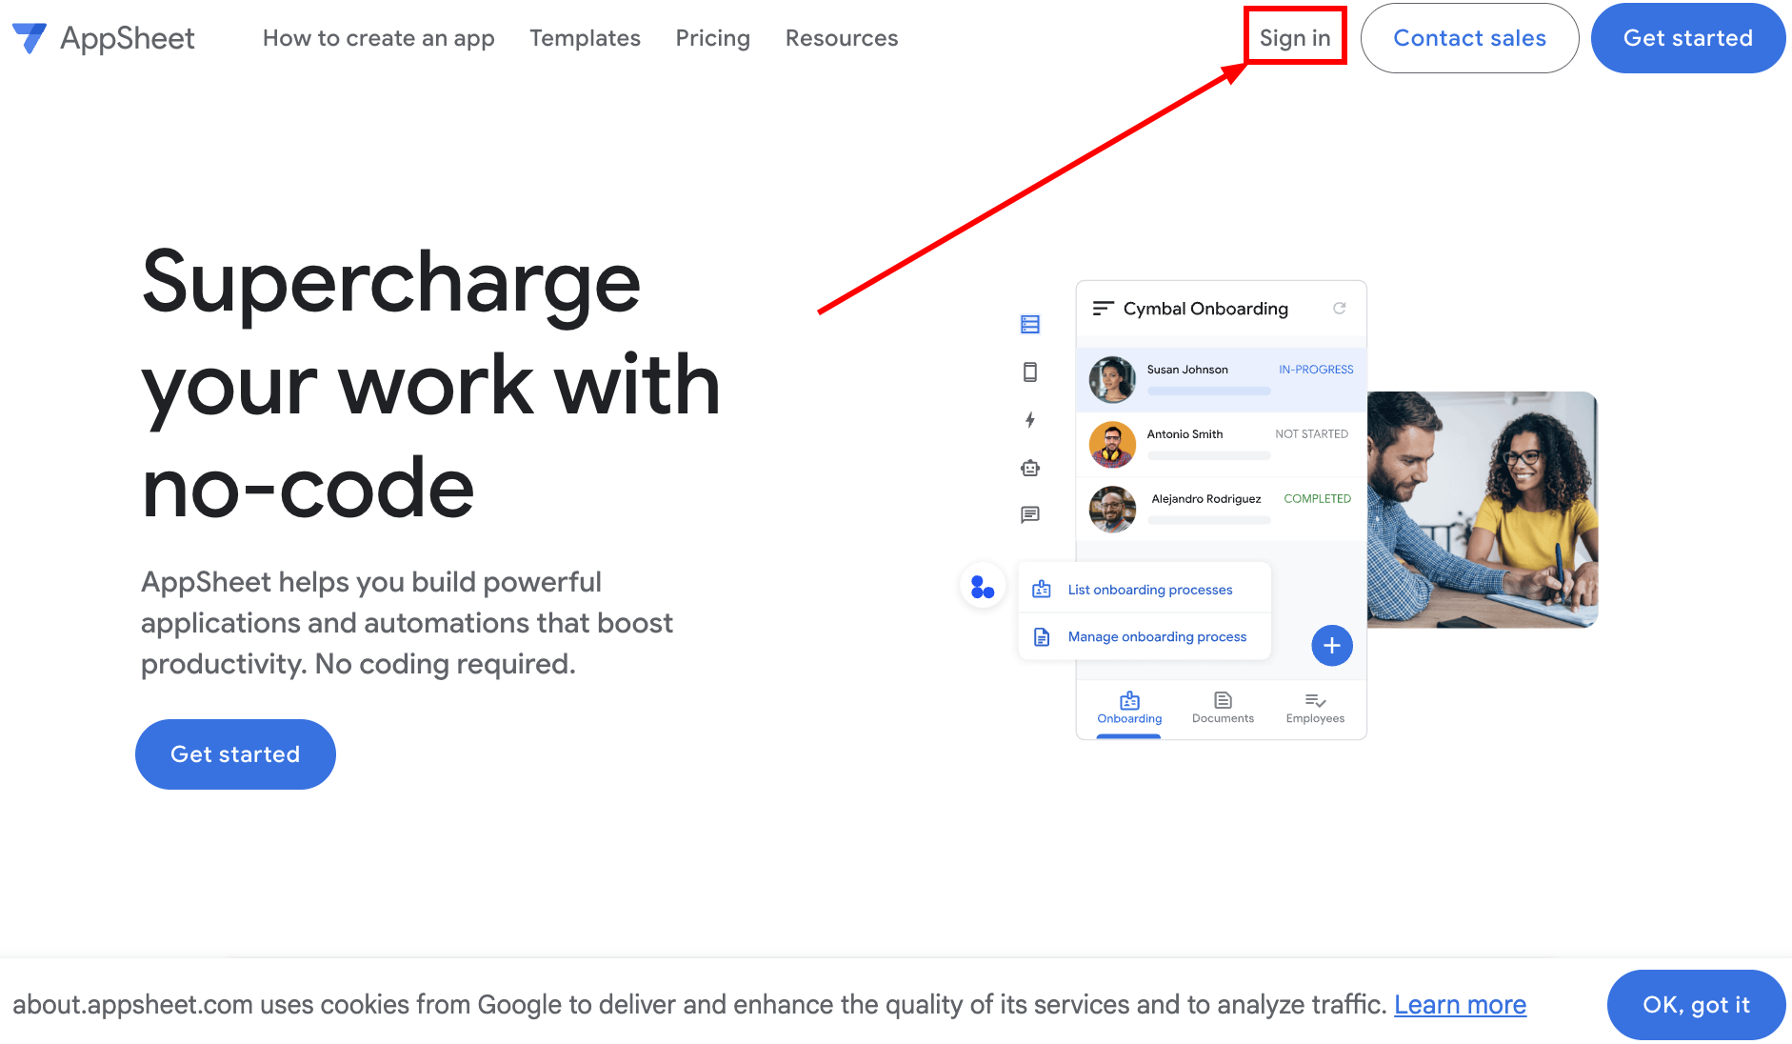
Task: Click Get started below the hero text
Action: coord(235,754)
